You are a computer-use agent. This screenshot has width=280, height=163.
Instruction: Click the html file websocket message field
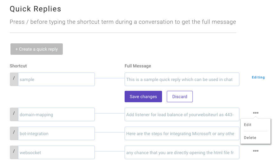[182, 153]
